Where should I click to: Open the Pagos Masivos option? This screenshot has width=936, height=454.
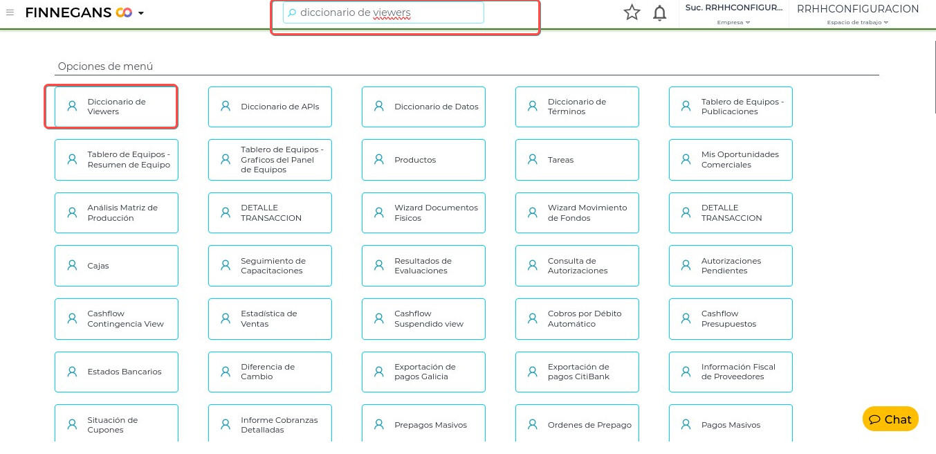click(x=731, y=424)
